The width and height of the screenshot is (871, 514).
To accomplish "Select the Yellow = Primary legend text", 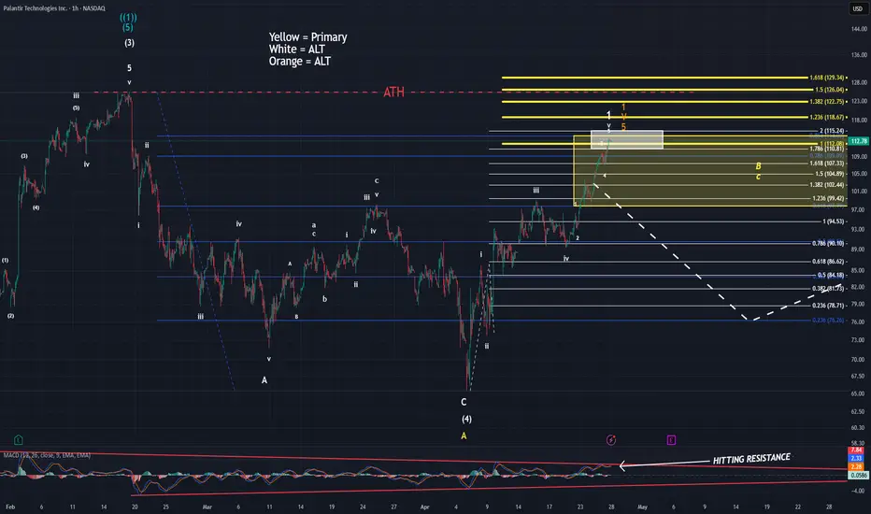I will pyautogui.click(x=307, y=37).
